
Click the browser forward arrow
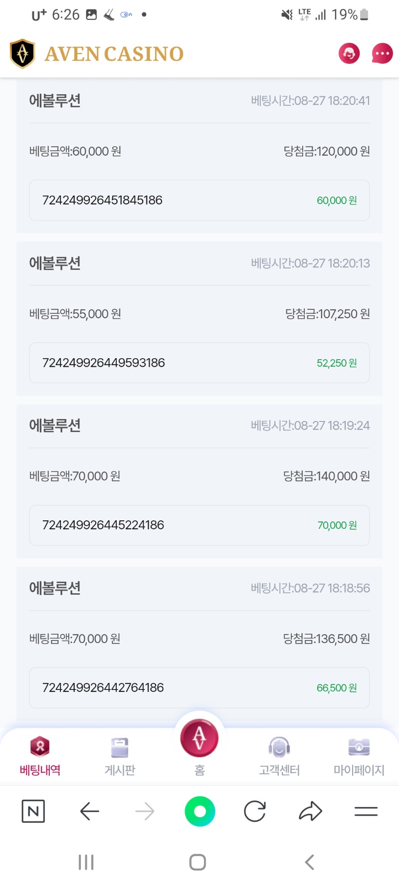click(145, 811)
